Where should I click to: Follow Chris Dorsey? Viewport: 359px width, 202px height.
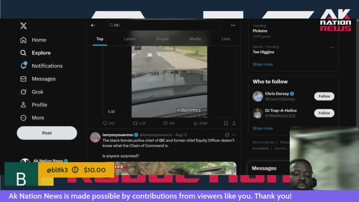324,96
